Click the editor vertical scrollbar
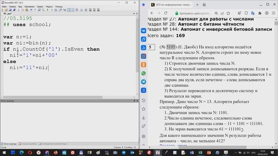This screenshot has height=156, width=278. point(137,45)
